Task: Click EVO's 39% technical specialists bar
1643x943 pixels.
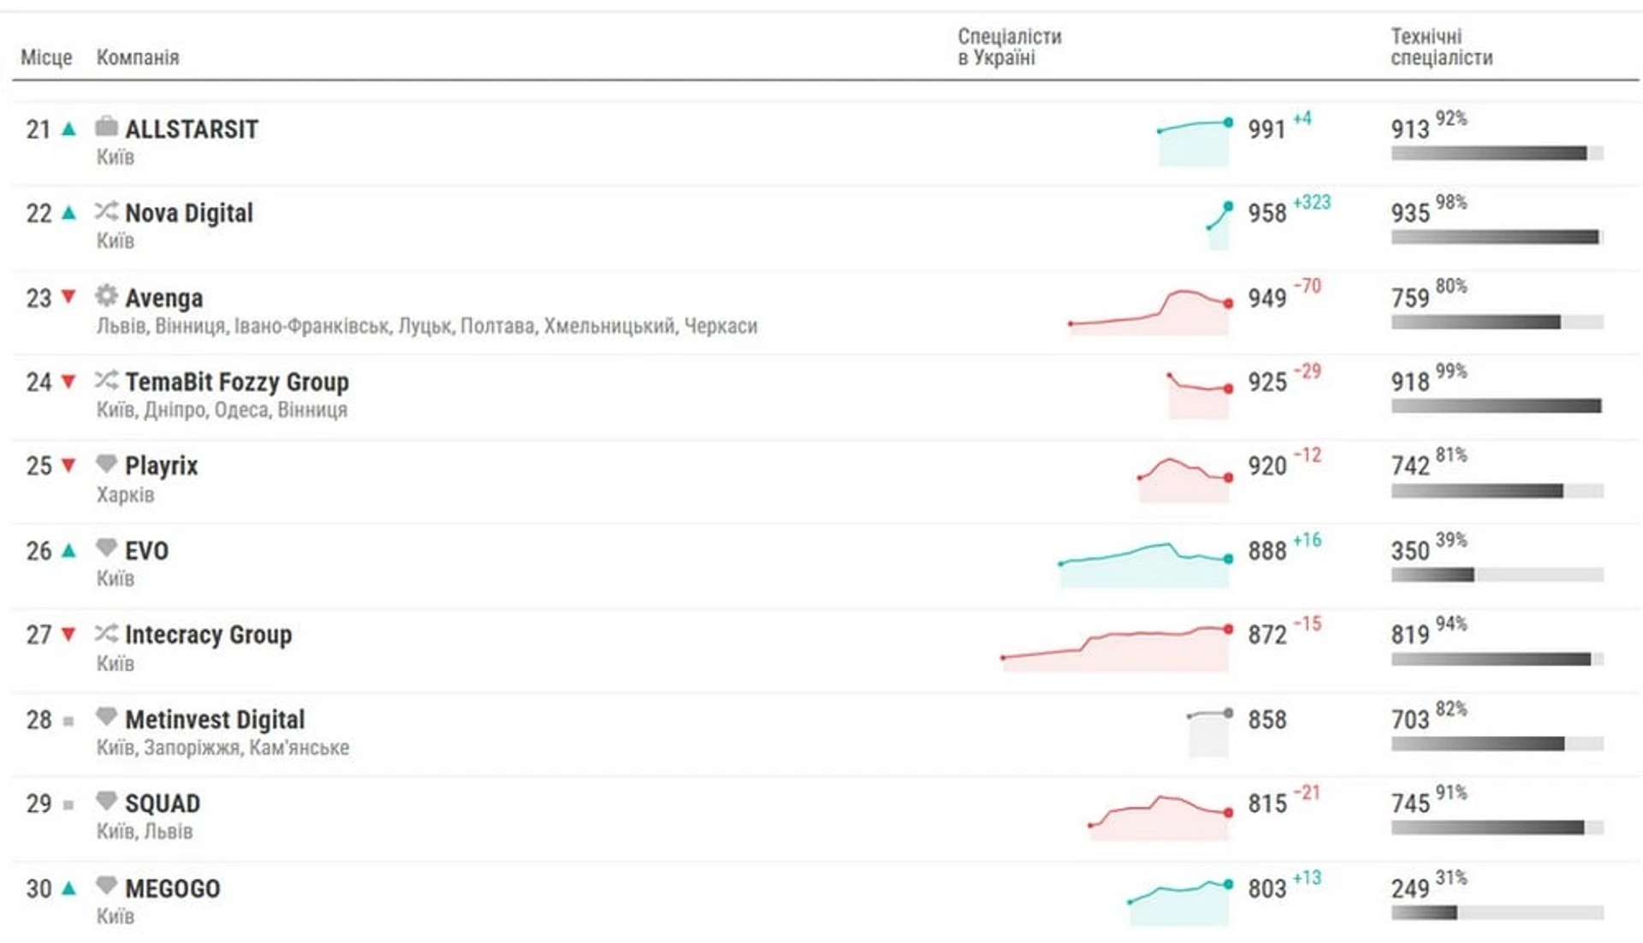Action: [1496, 575]
